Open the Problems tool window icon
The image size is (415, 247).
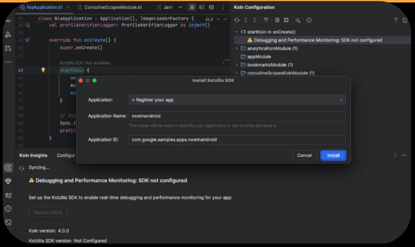[x=8, y=209]
